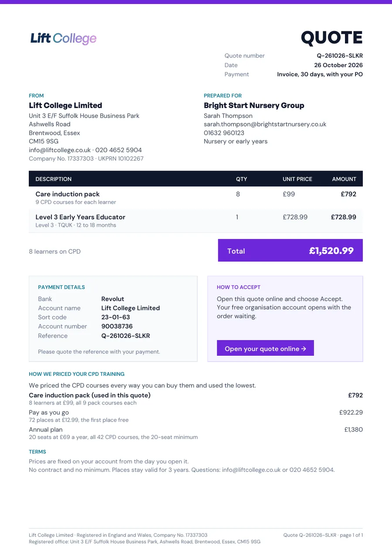Image resolution: width=392 pixels, height=555 pixels.
Task: Click the info@liftcollege.co.uk address under From
Action: [x=60, y=150]
